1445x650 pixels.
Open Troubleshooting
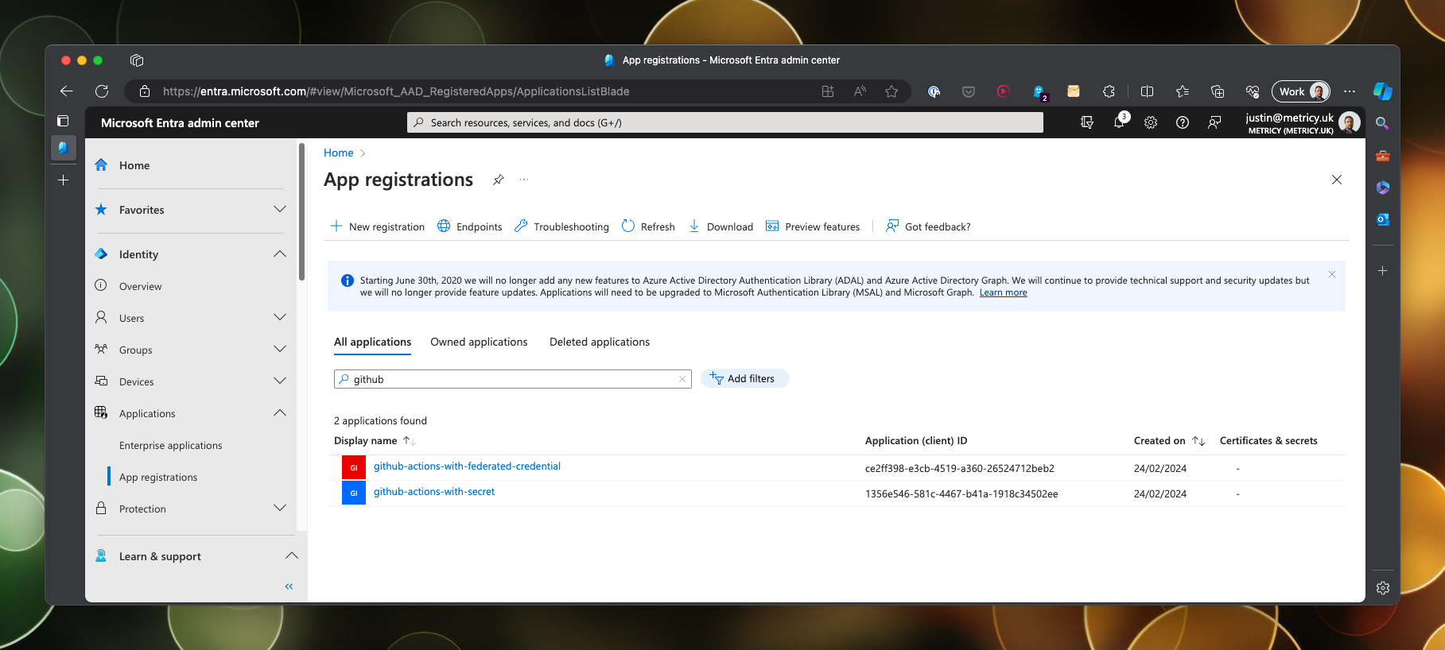pyautogui.click(x=561, y=226)
